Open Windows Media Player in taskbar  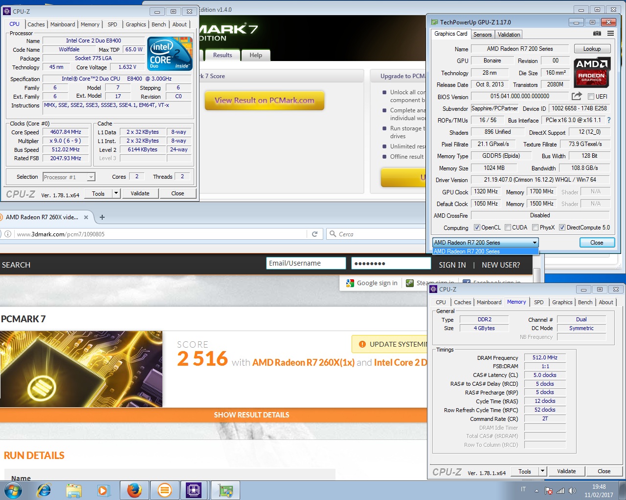[103, 490]
